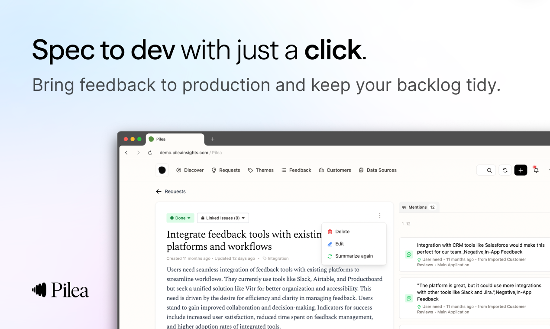Select Summarize again menu entry

tap(354, 256)
